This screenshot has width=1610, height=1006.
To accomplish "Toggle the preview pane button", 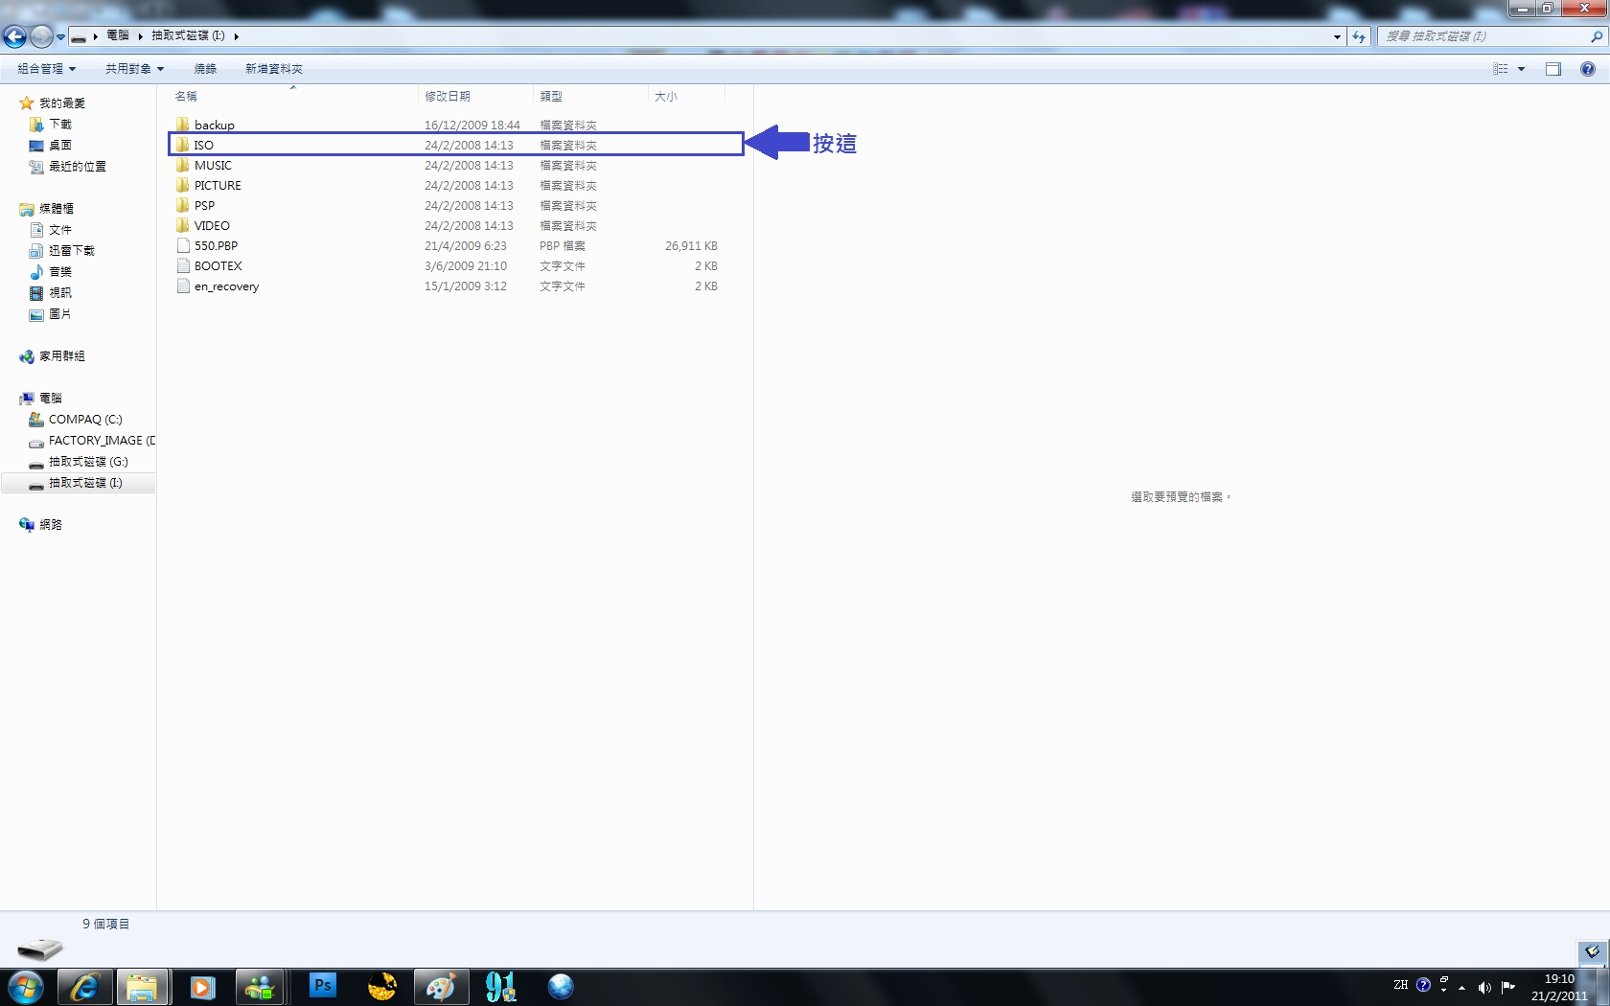I will pyautogui.click(x=1553, y=69).
